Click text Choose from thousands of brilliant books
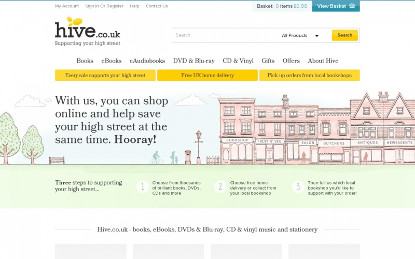Image resolution: width=415 pixels, height=259 pixels. 176,188
